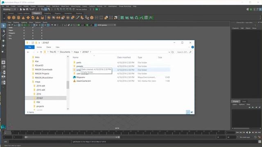Expand chevron after 2016LT in address path
262x147 pixels.
coord(90,52)
